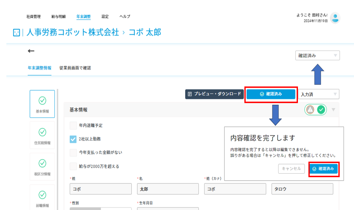Open the 年末調整 menu
Image resolution: width=354 pixels, height=210 pixels.
(83, 17)
